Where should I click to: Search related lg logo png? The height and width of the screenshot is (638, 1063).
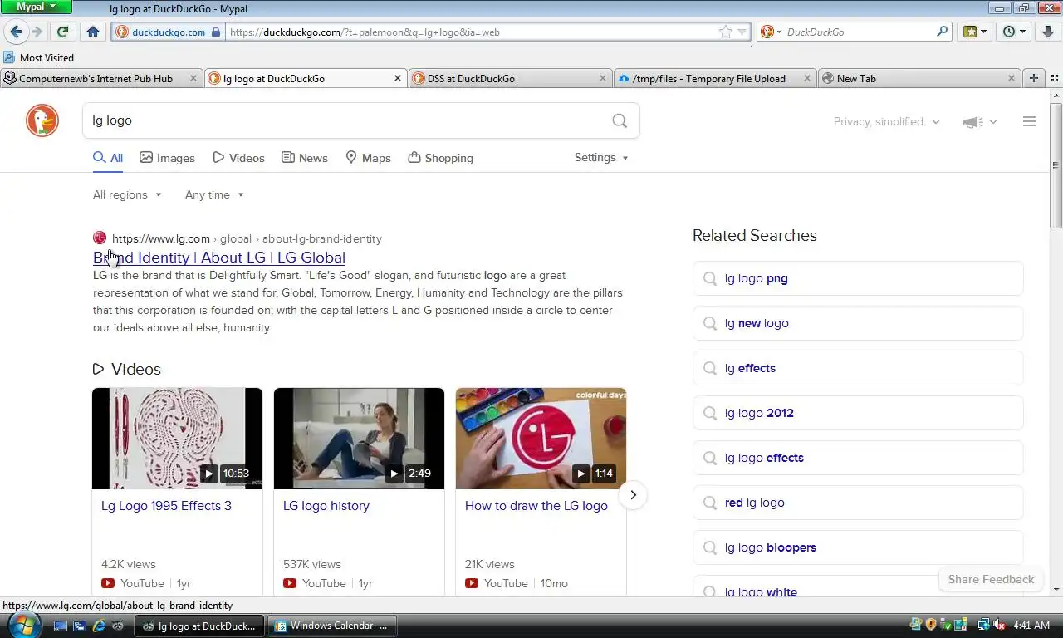858,278
